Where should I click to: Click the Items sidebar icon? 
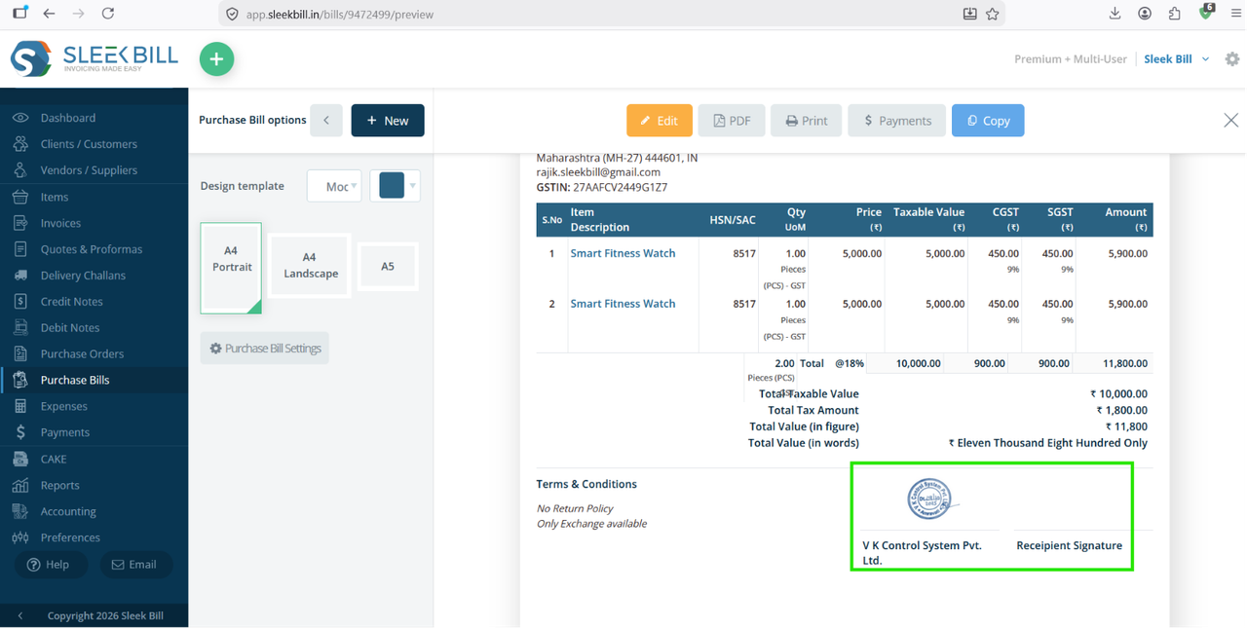(x=20, y=197)
